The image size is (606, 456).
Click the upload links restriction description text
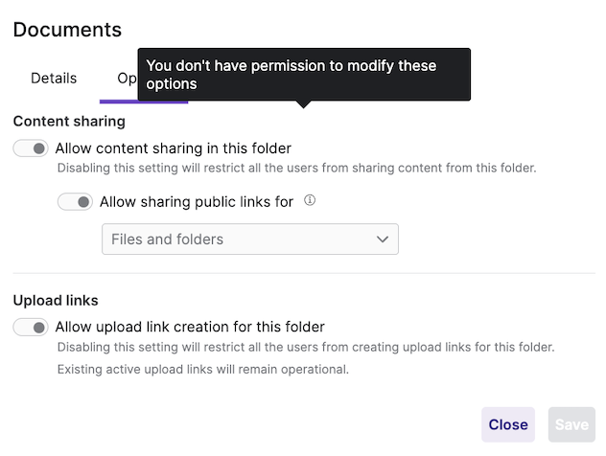coord(305,347)
